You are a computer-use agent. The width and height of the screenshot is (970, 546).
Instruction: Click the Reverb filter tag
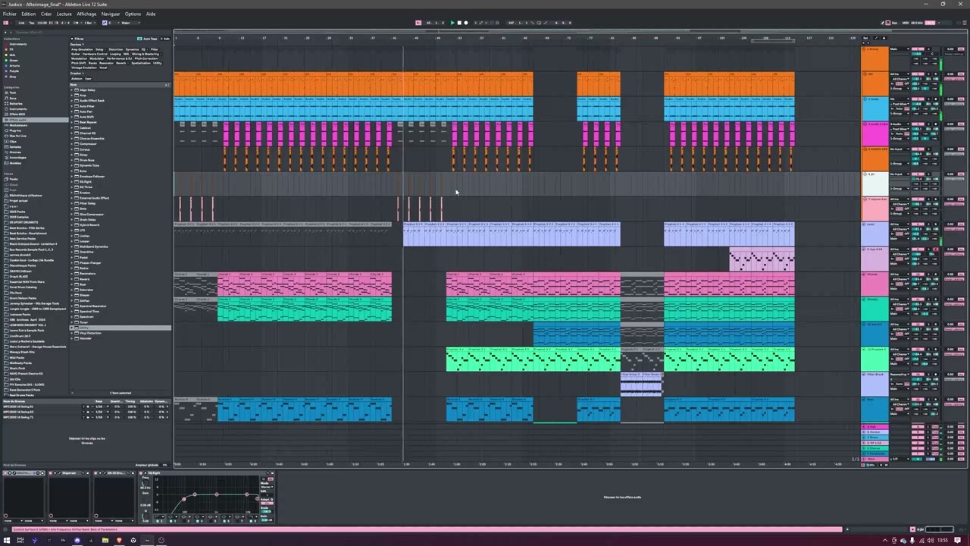click(121, 63)
